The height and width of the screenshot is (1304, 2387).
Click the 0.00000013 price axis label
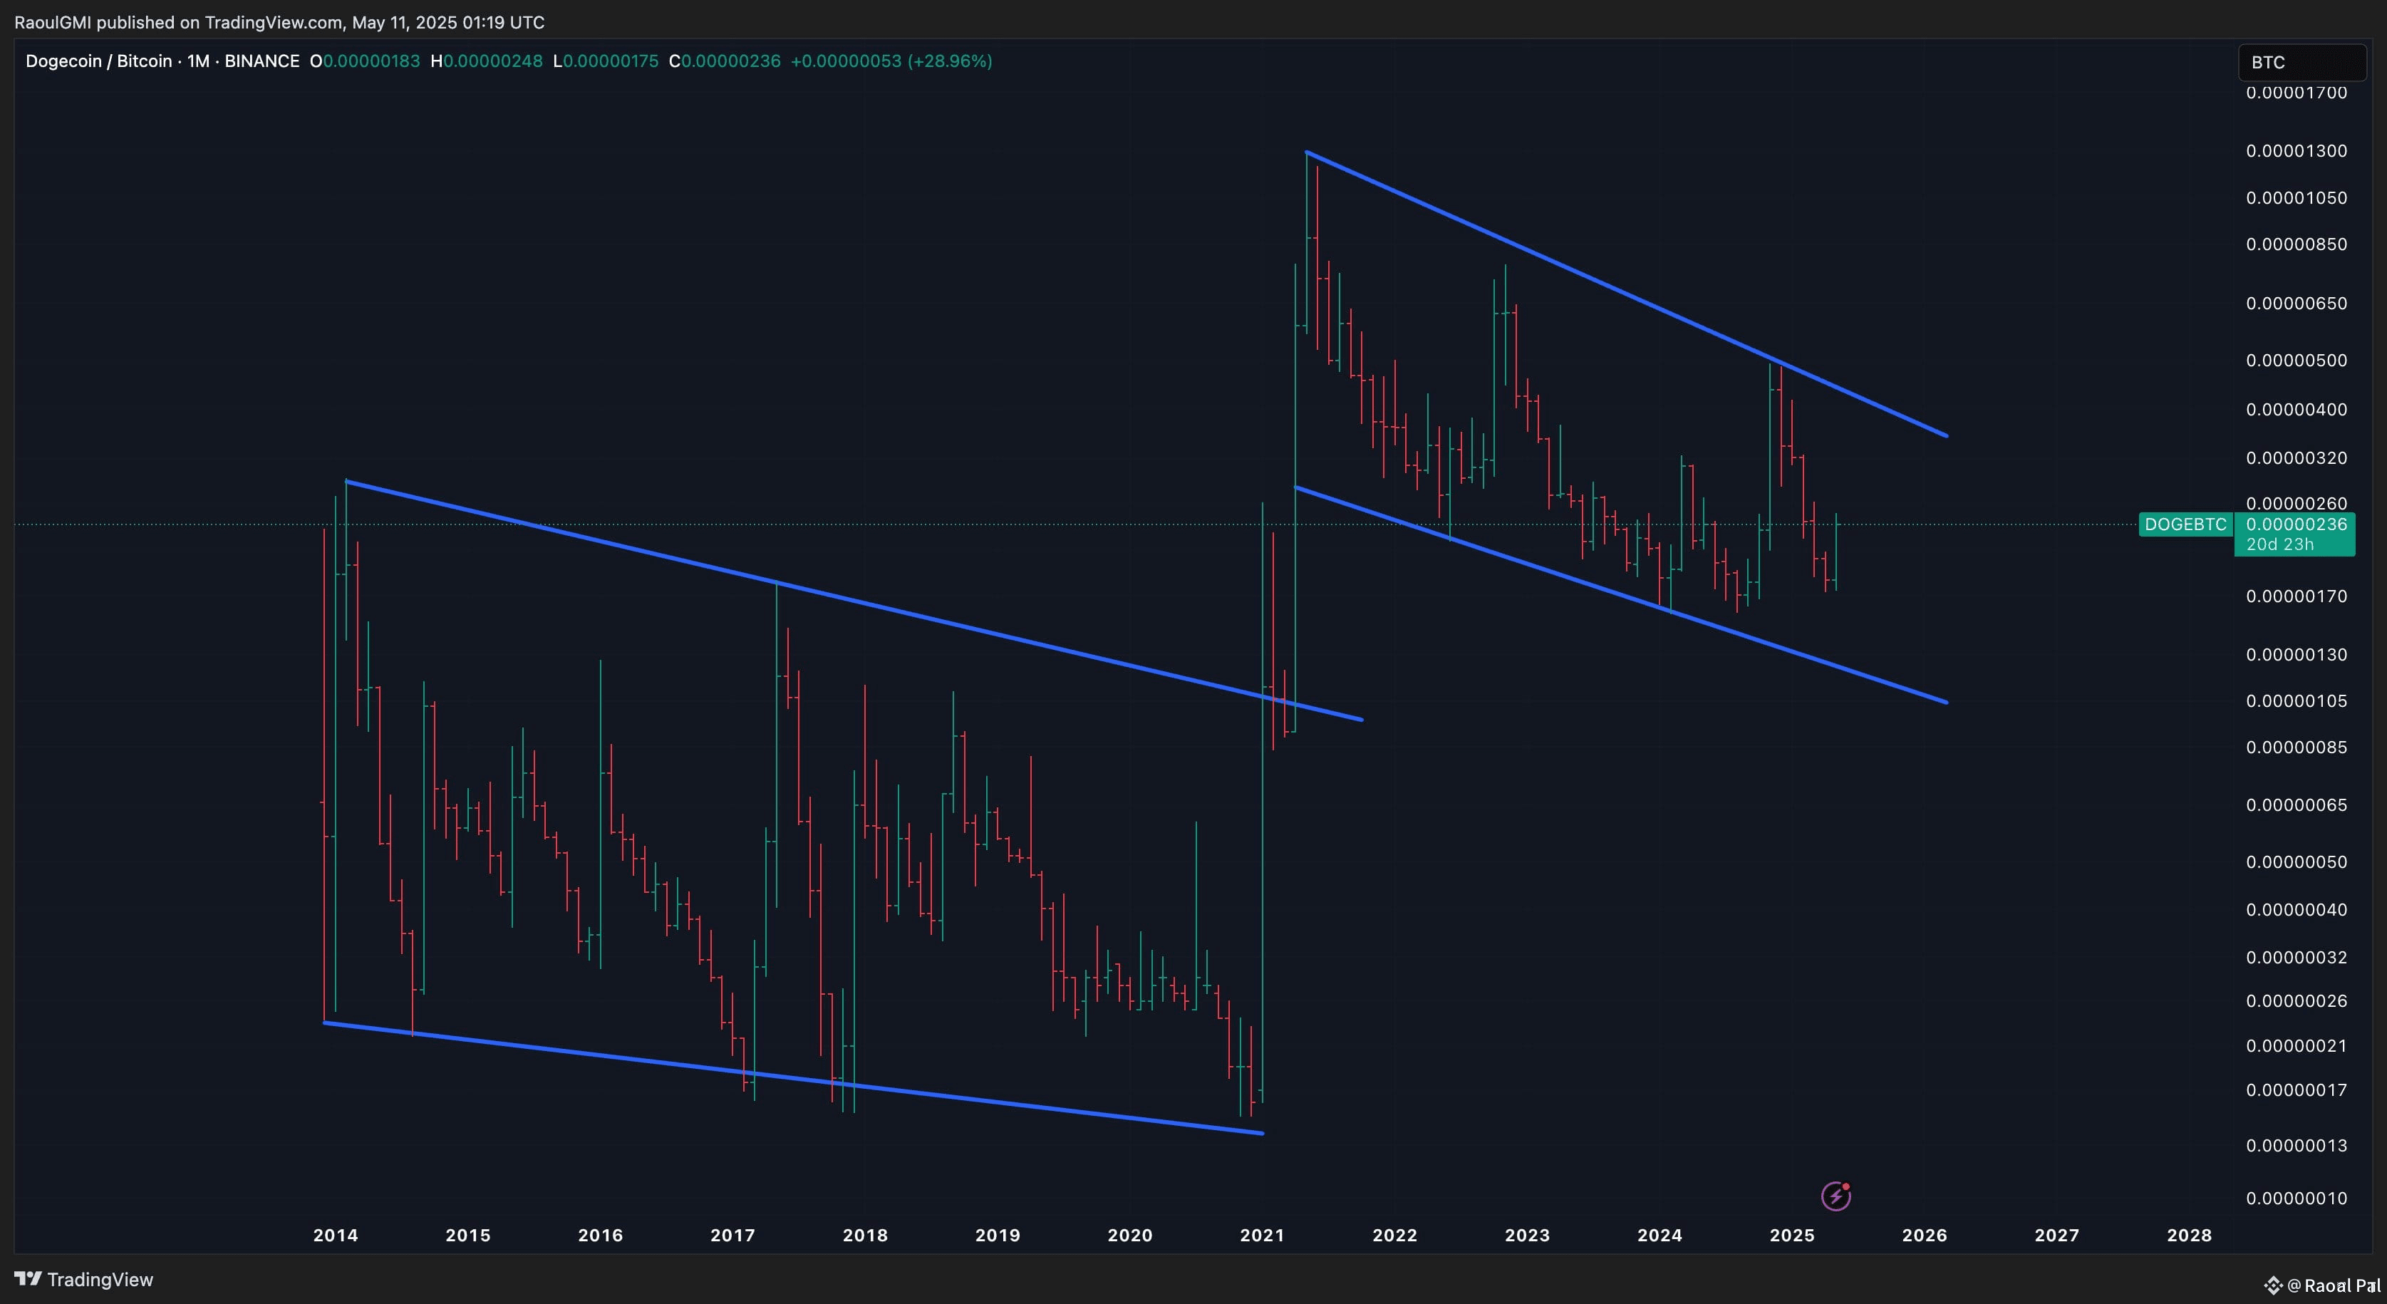2297,1146
